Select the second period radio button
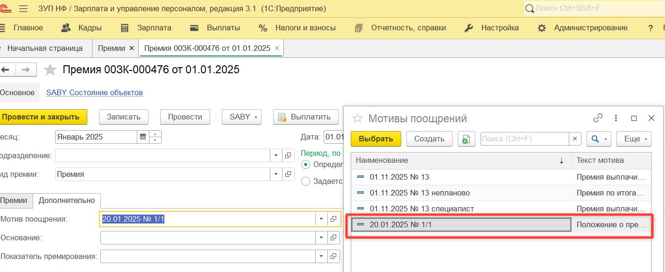Image resolution: width=665 pixels, height=272 pixels. (x=306, y=181)
